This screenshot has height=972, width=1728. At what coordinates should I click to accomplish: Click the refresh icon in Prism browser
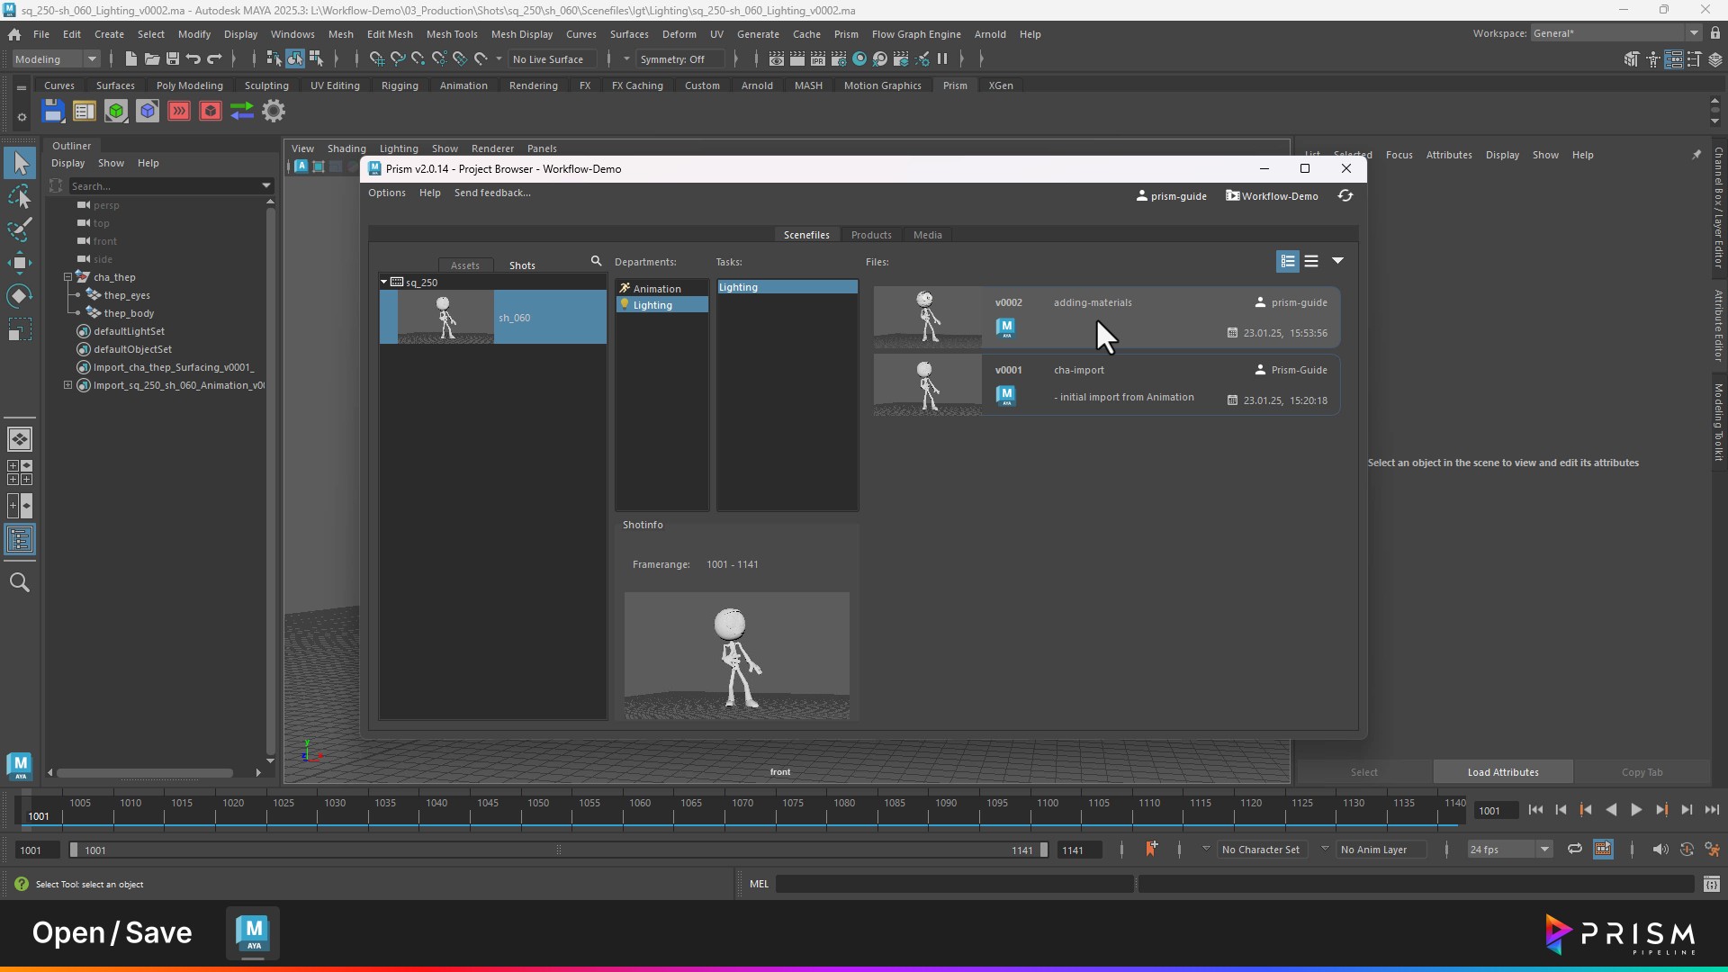click(1345, 195)
